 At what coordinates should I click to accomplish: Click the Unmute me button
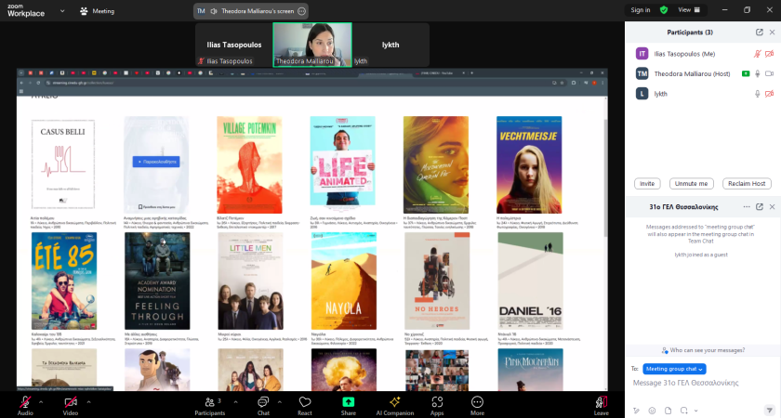(692, 184)
